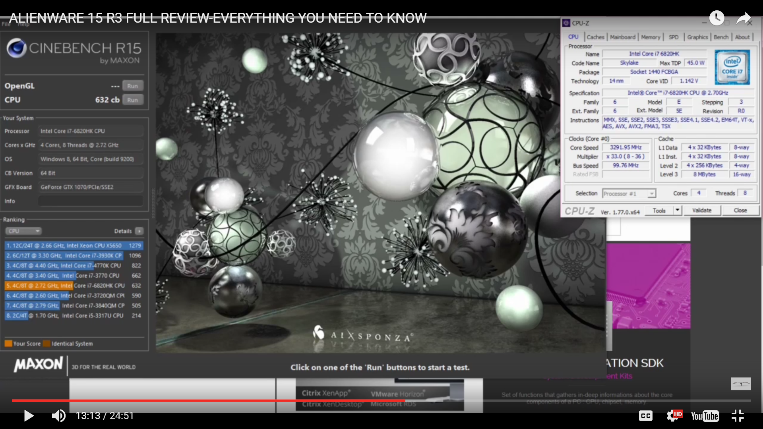This screenshot has height=429, width=763.
Task: Click the CPU score 632 cb
Action: [x=107, y=100]
